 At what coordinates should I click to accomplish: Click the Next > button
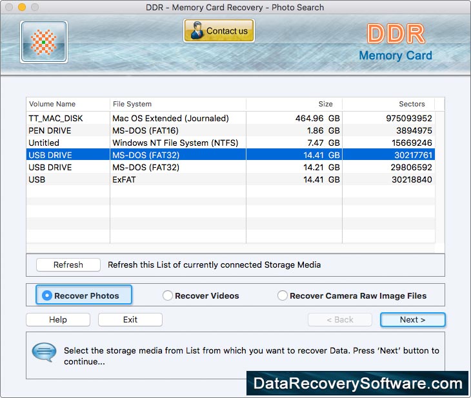point(412,319)
